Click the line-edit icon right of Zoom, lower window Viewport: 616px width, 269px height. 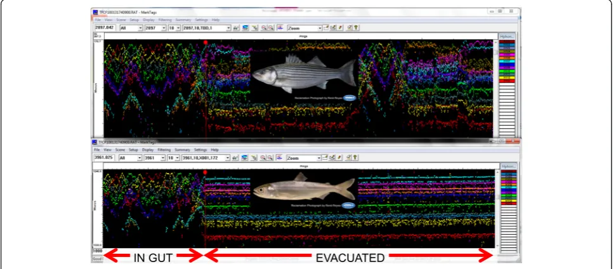[325, 158]
